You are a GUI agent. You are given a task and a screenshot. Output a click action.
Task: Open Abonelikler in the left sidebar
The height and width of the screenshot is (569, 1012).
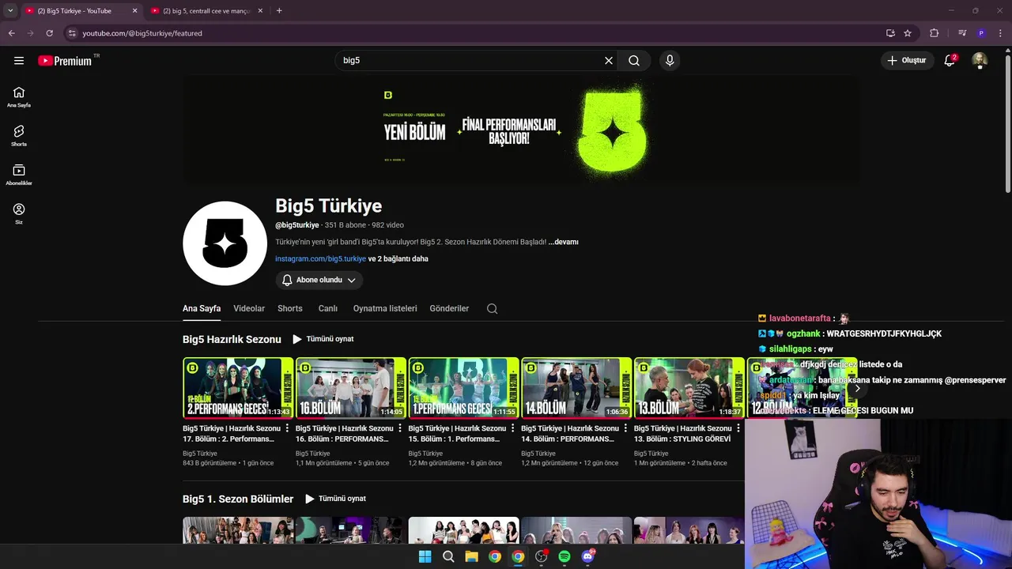point(19,175)
